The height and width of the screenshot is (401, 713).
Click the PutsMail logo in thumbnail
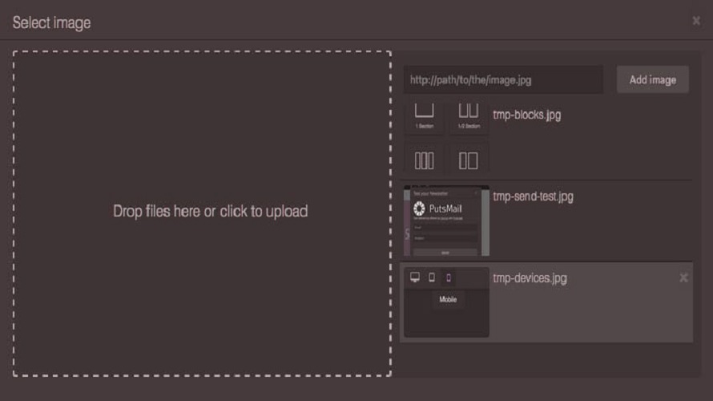point(440,209)
